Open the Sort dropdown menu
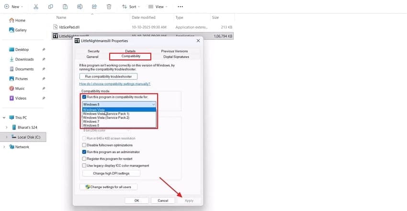The width and height of the screenshot is (407, 211). pos(131,7)
